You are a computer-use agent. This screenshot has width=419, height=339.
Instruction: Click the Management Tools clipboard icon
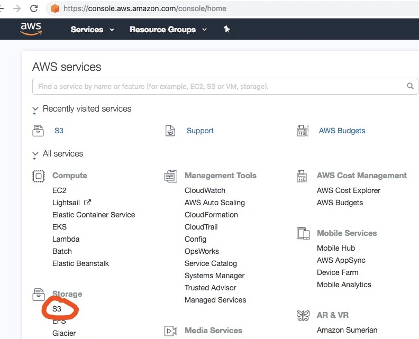tap(171, 176)
